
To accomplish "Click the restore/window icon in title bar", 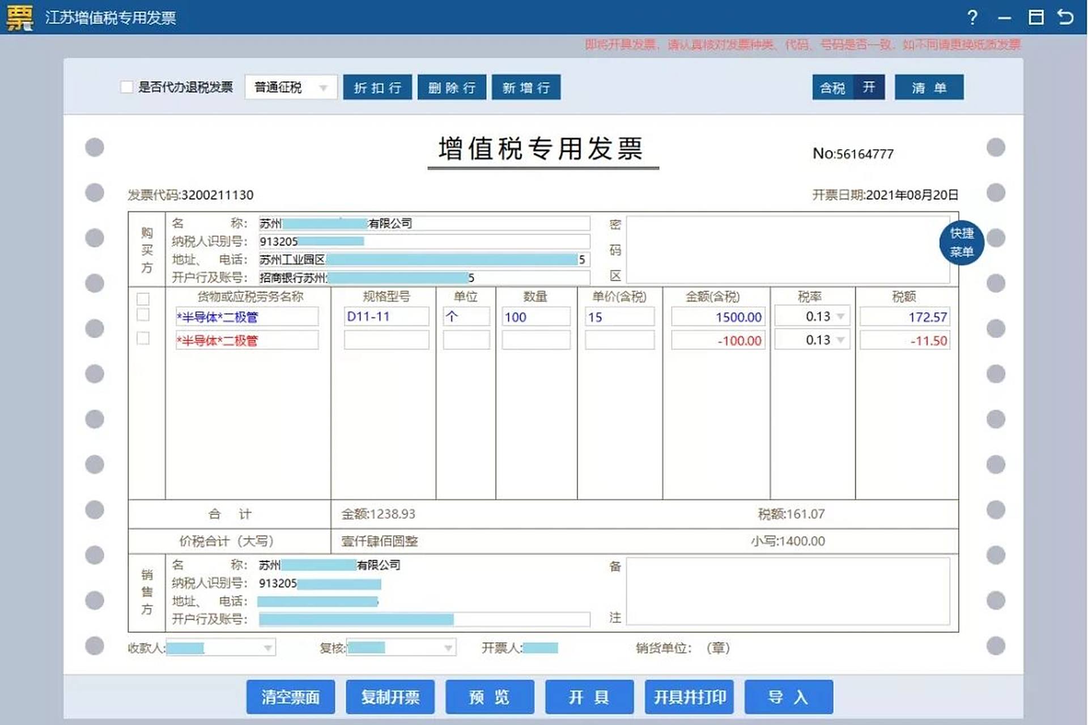I will click(1037, 18).
